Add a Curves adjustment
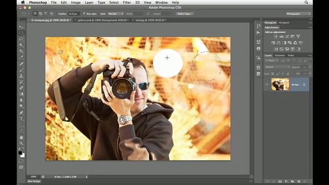Image resolution: width=329 pixels, height=185 pixels. tap(287, 36)
